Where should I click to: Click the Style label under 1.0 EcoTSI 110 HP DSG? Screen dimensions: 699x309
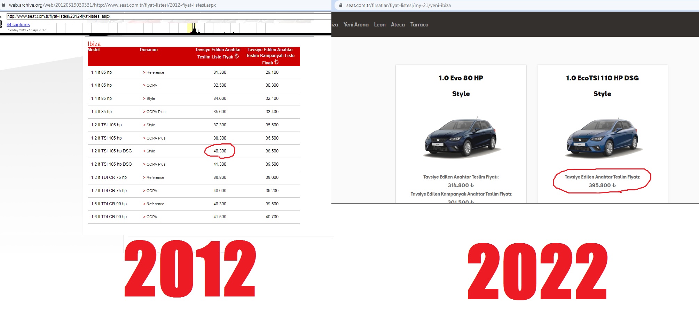coord(602,94)
